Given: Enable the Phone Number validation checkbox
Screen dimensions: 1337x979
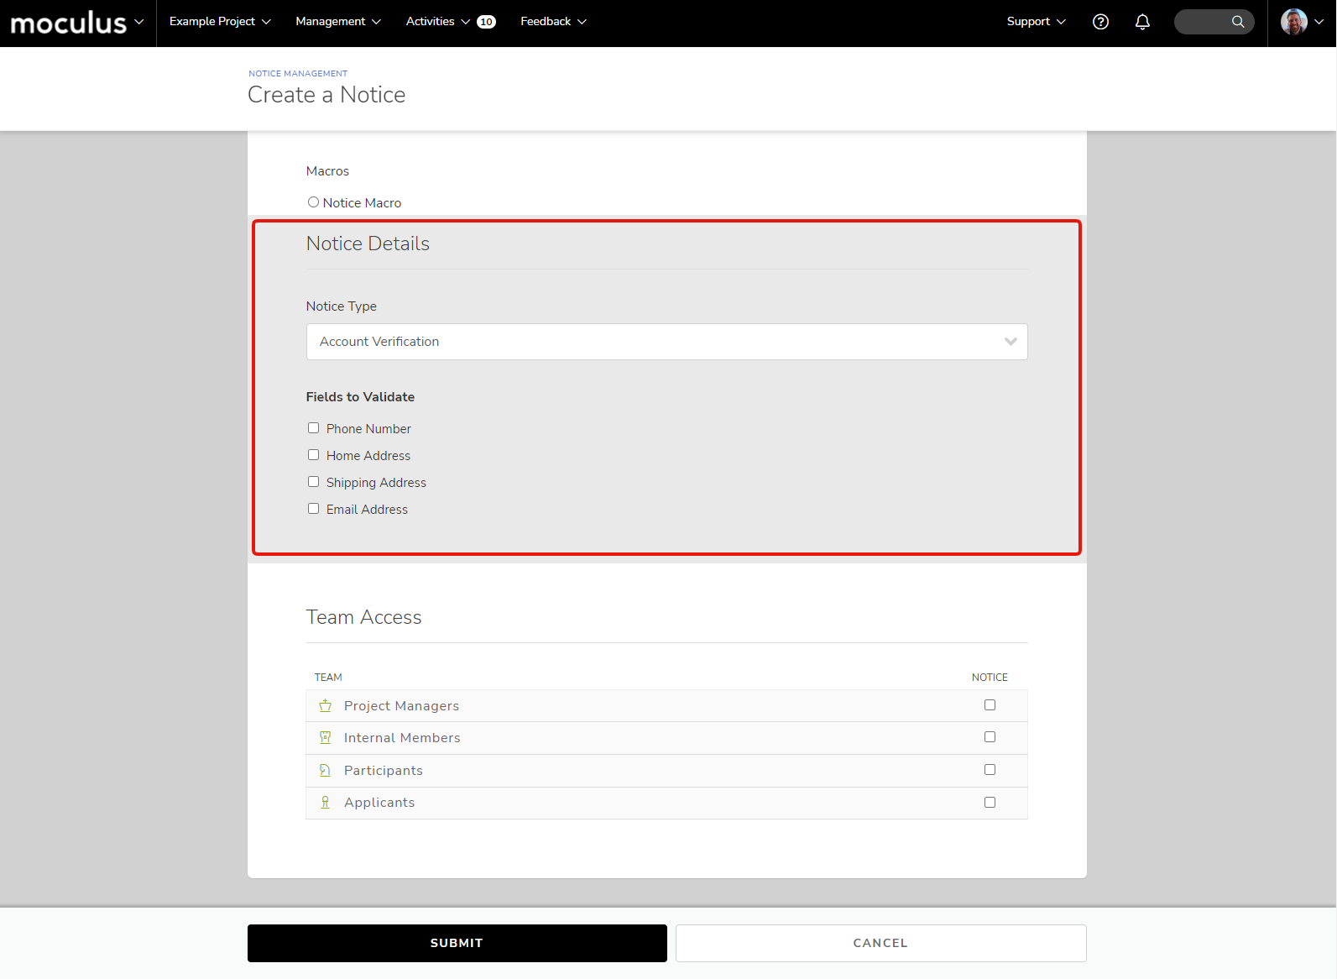Looking at the screenshot, I should click(313, 428).
